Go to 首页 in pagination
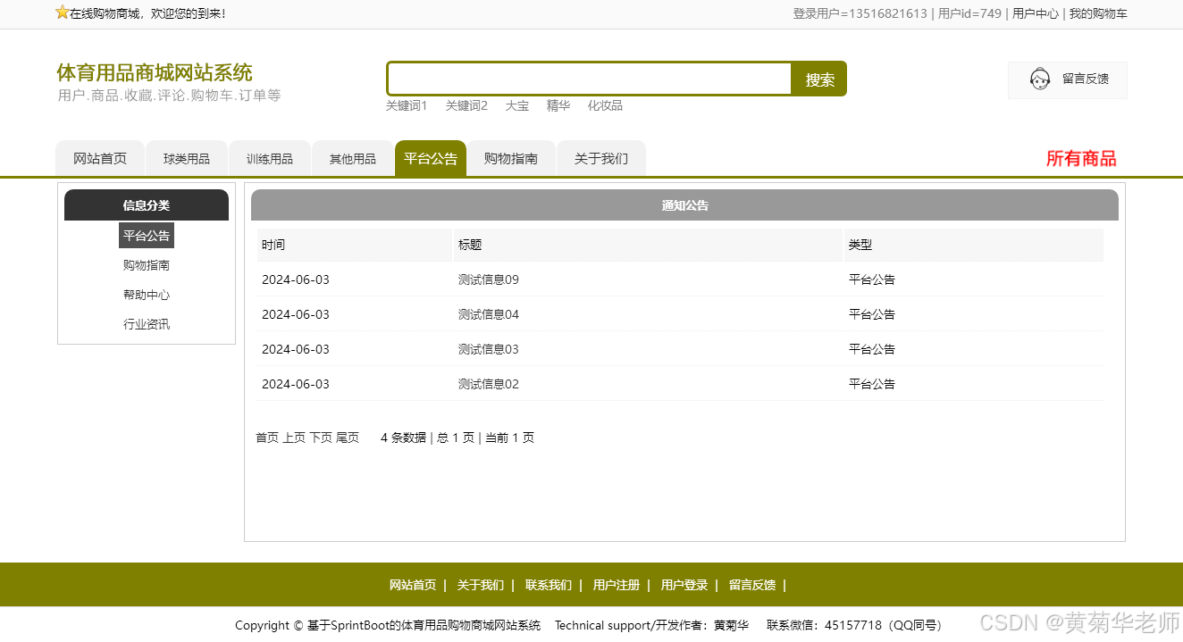The image size is (1183, 642). (267, 438)
